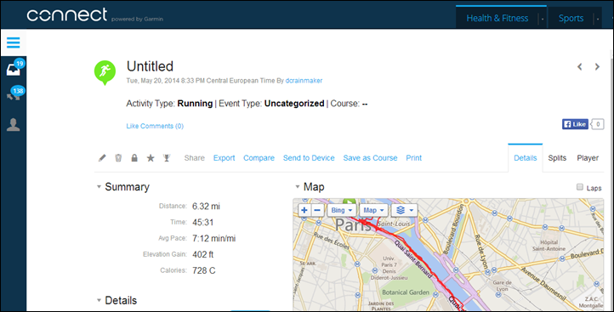Open the sync arrows icon showing 138
Viewport: 614px width, 312px height.
click(x=14, y=94)
